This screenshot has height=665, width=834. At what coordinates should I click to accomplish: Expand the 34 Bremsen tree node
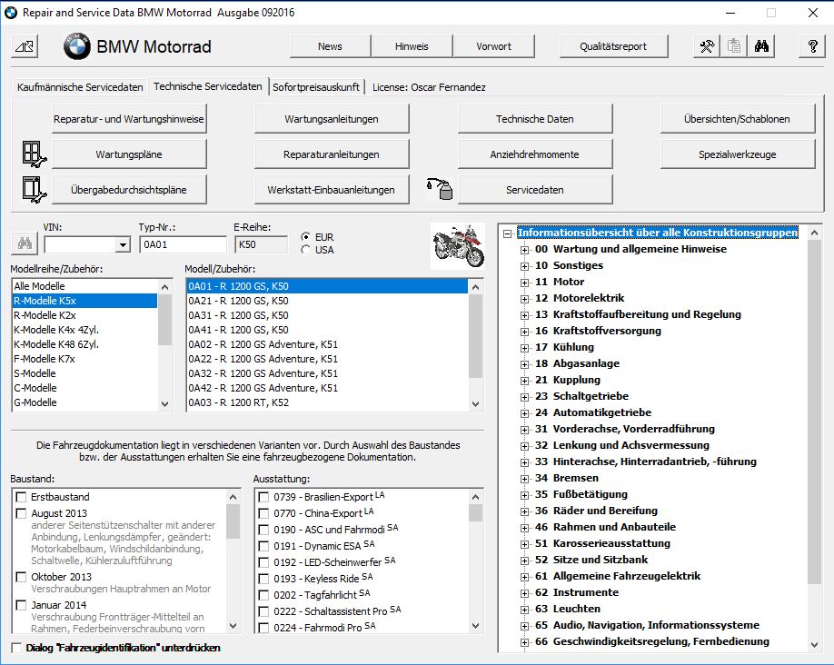click(x=524, y=478)
